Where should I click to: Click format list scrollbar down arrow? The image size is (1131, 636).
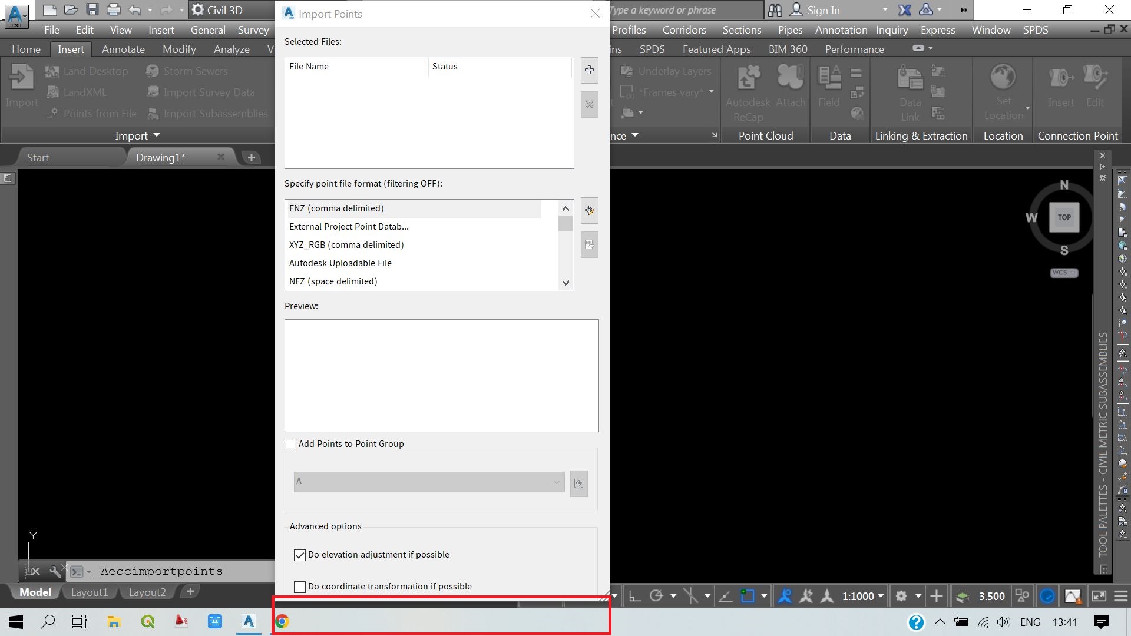[x=565, y=283]
